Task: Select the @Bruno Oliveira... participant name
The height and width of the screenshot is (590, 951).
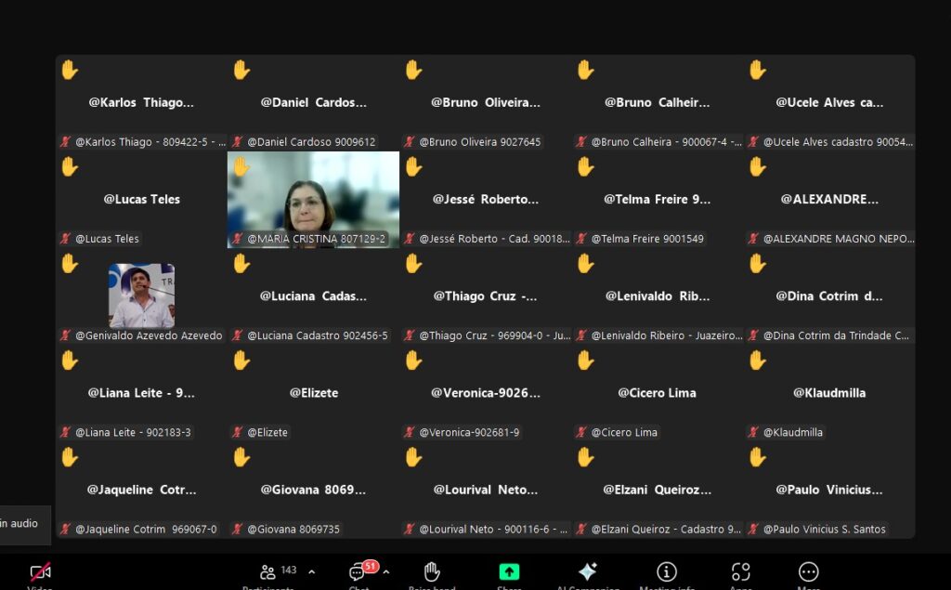Action: [485, 102]
